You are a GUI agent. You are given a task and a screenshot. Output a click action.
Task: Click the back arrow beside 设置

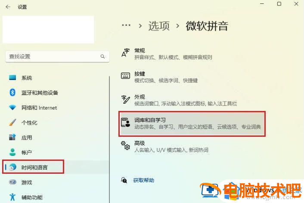coord(8,7)
